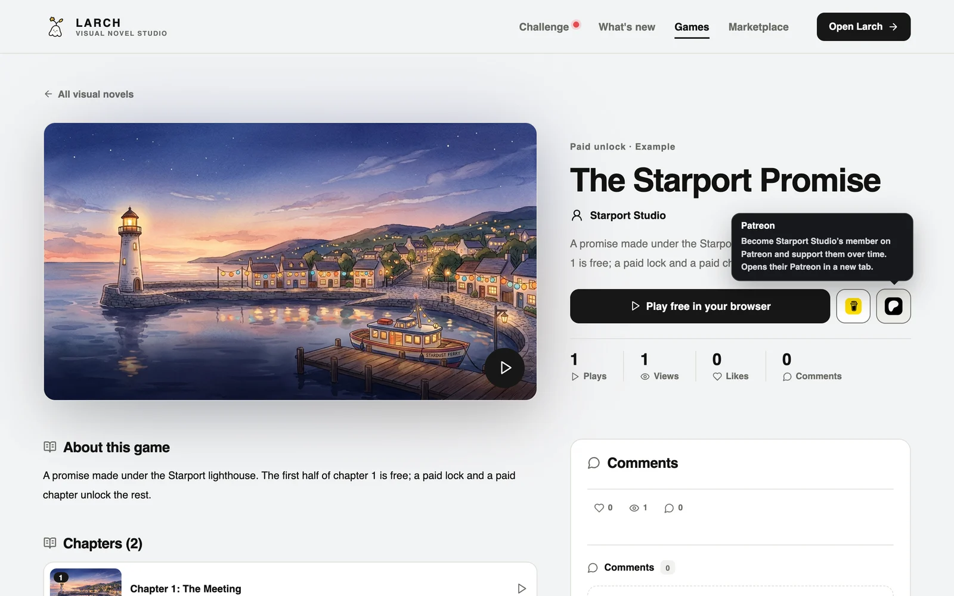Screen dimensions: 954x596
Task: Click the round play button on cover image
Action: click(x=504, y=368)
